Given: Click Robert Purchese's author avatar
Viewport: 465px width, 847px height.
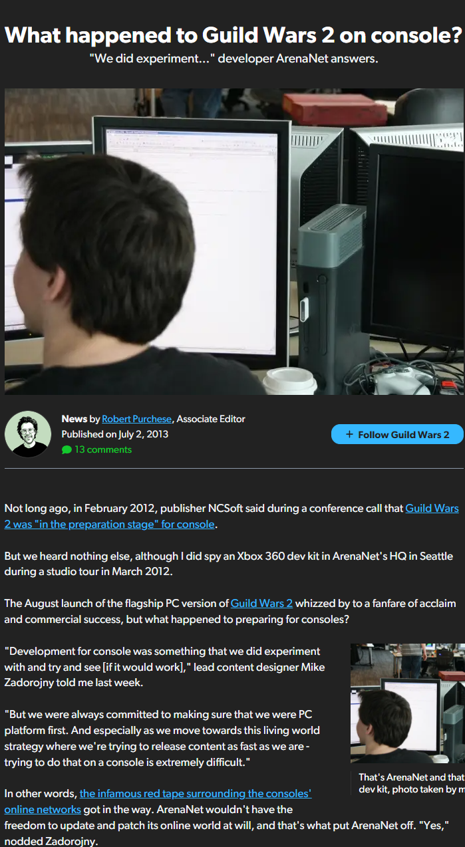Looking at the screenshot, I should pyautogui.click(x=28, y=434).
